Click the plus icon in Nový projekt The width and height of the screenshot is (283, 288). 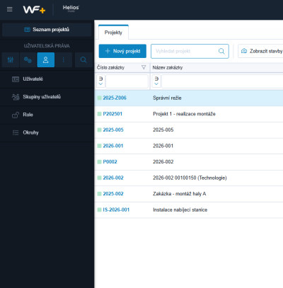tap(108, 51)
